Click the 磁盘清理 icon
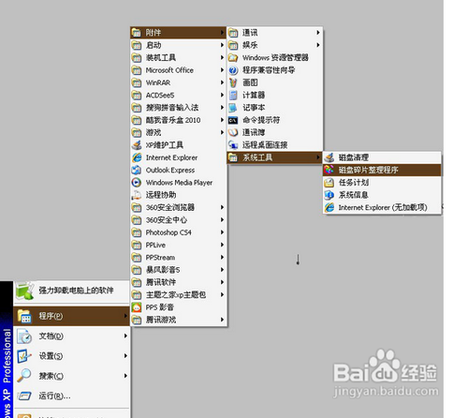Viewport: 468px width, 418px height. click(329, 157)
